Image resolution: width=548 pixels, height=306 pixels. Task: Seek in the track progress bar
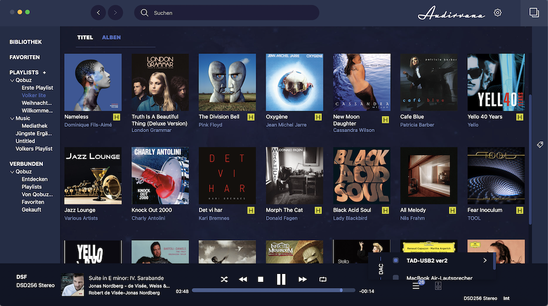point(273,290)
